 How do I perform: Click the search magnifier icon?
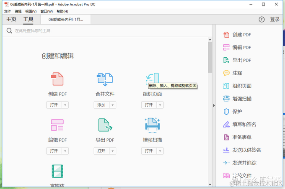(x=9, y=31)
